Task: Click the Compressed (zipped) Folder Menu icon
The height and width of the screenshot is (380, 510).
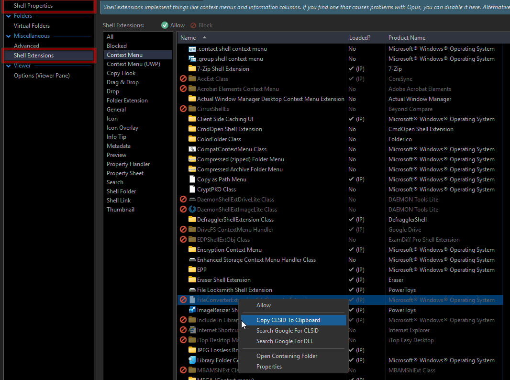Action: 192,159
